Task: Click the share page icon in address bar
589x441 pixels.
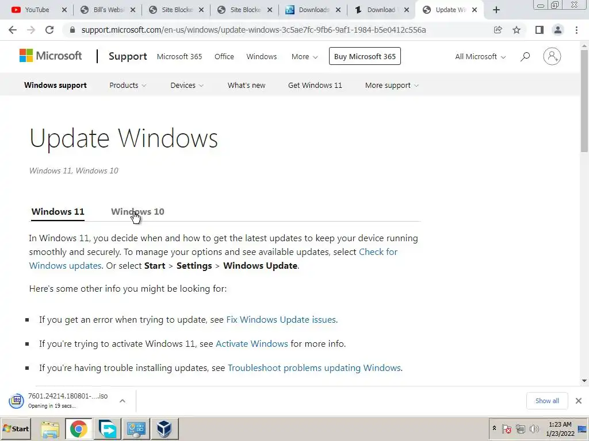Action: [x=498, y=30]
